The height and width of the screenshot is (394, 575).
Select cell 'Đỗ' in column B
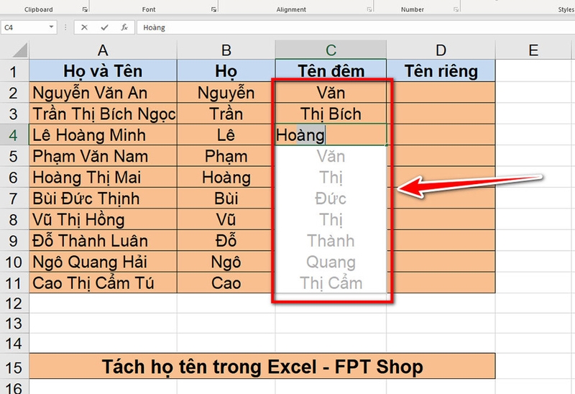point(226,241)
